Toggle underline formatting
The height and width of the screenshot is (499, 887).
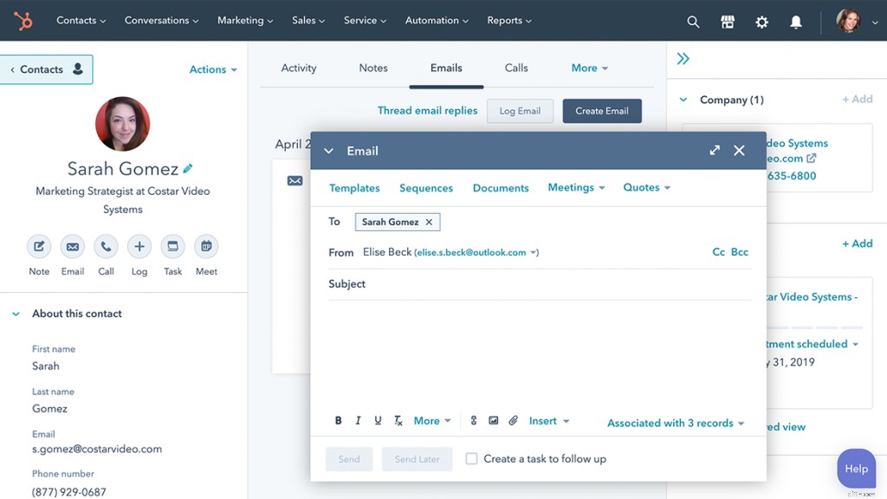point(378,420)
